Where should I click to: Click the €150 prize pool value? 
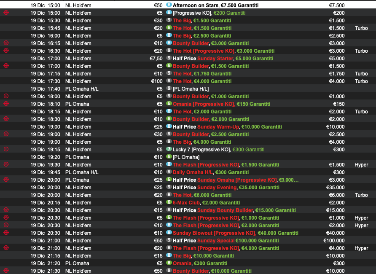(339, 104)
